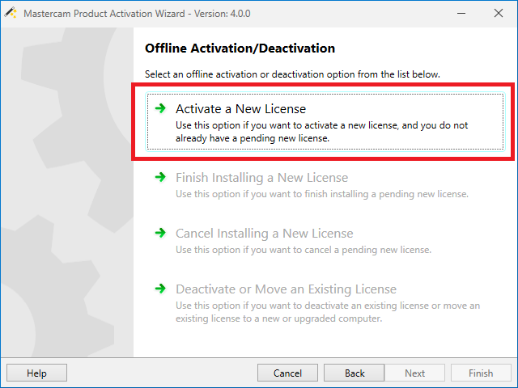Go to the previous page with Back
Screen dimensions: 518x388
coord(355,373)
